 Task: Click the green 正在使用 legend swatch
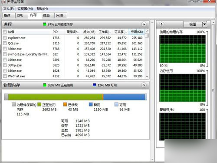39,104
